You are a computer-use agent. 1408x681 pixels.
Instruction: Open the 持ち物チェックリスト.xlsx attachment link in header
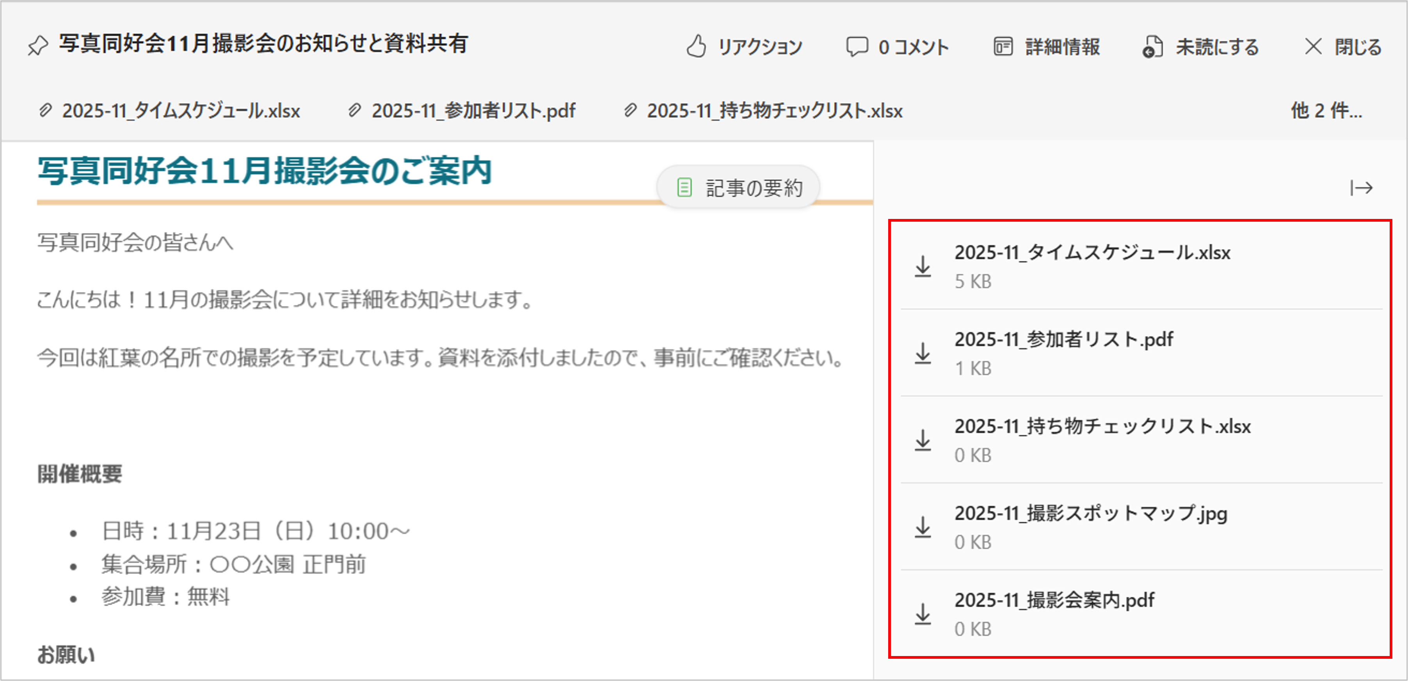774,111
